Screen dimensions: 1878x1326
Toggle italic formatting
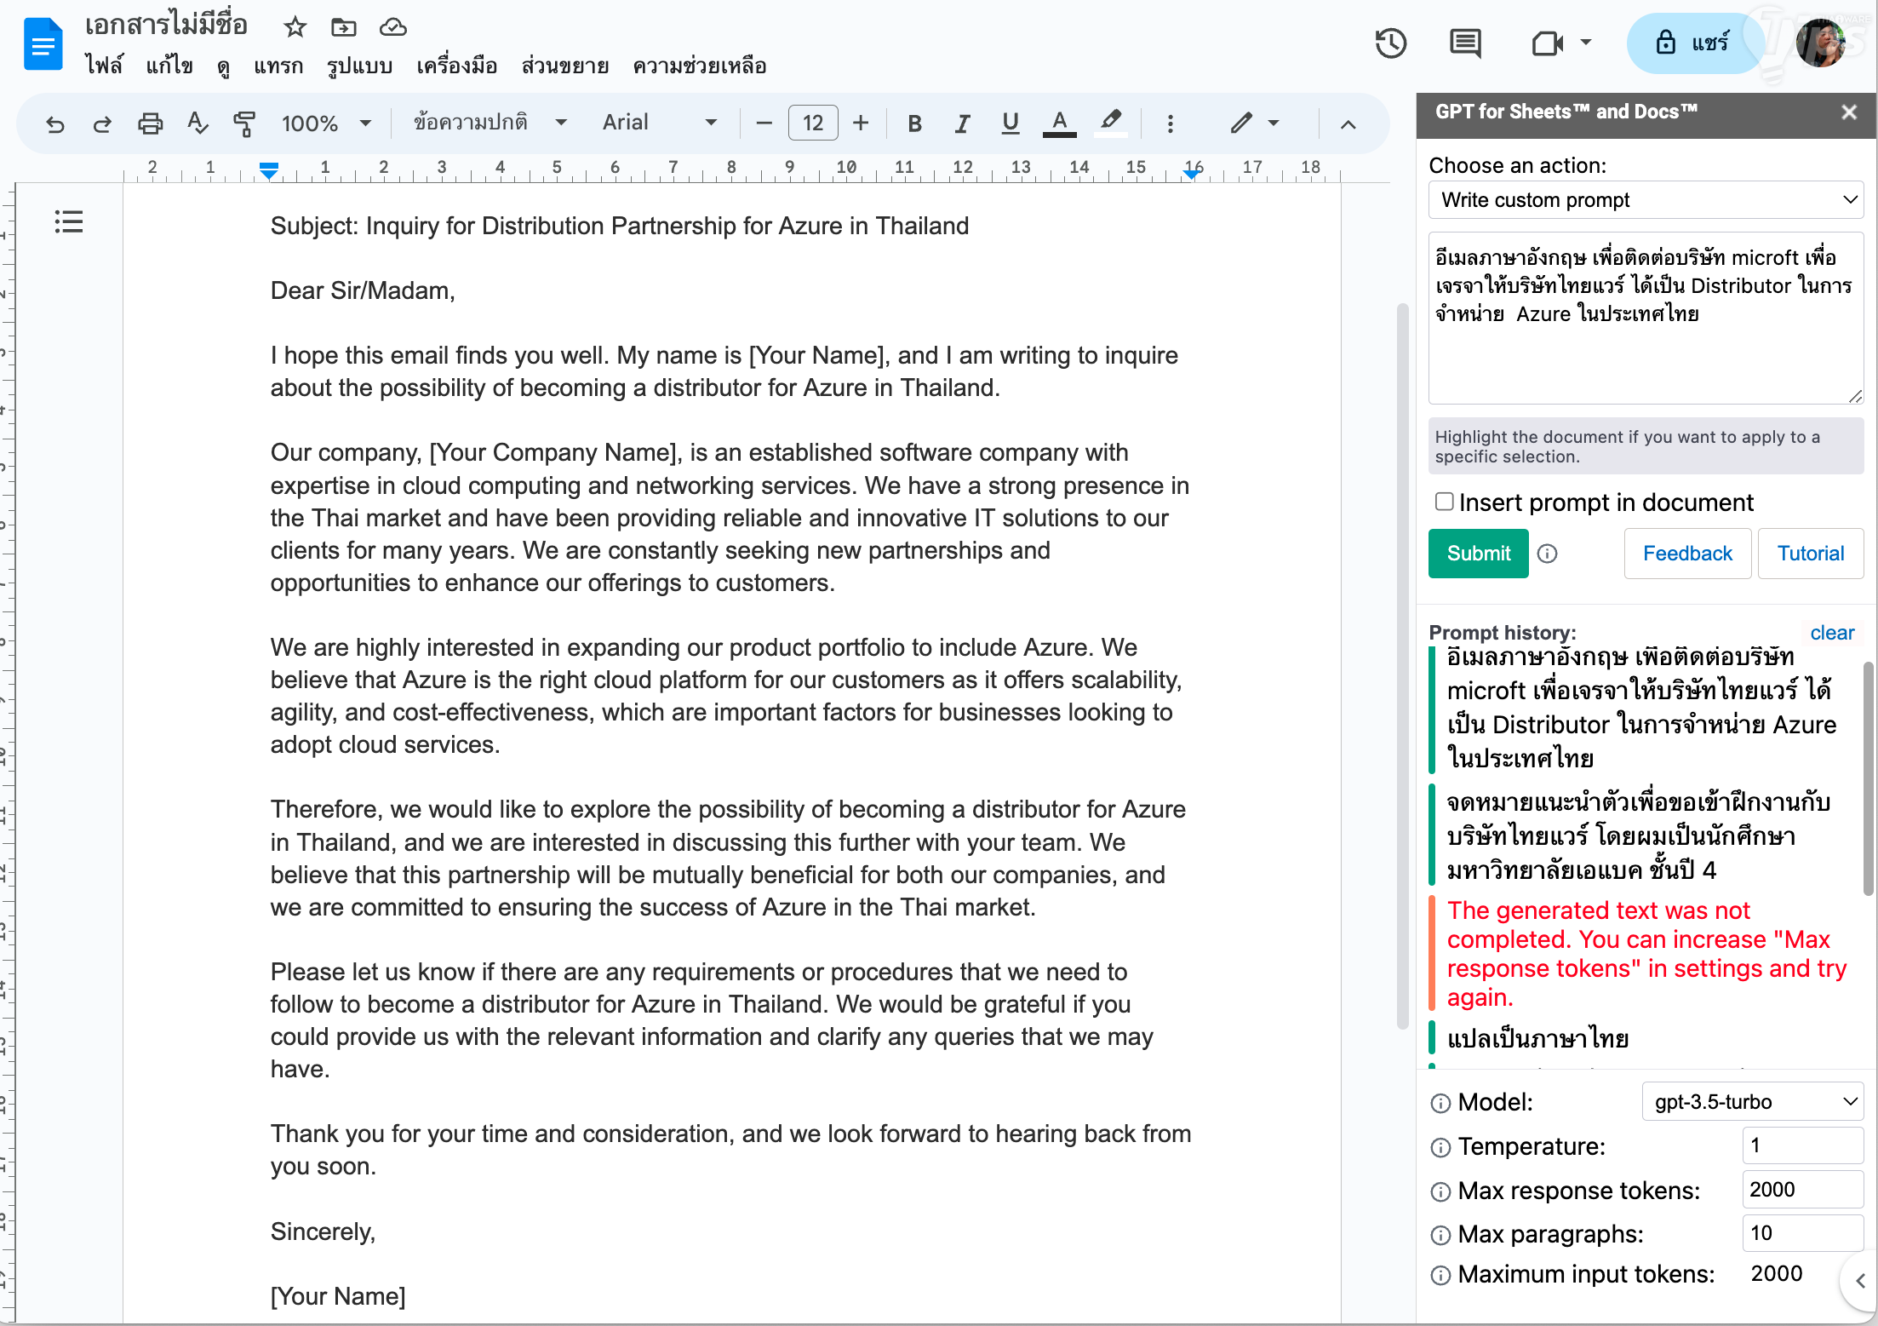(x=962, y=123)
